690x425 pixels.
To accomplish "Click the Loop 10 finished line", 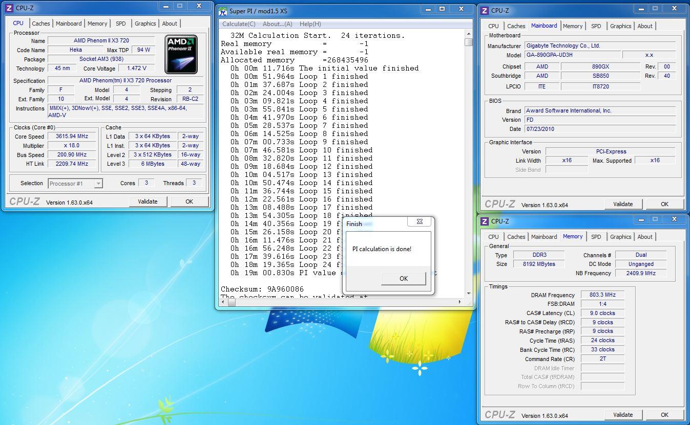I will click(x=301, y=150).
